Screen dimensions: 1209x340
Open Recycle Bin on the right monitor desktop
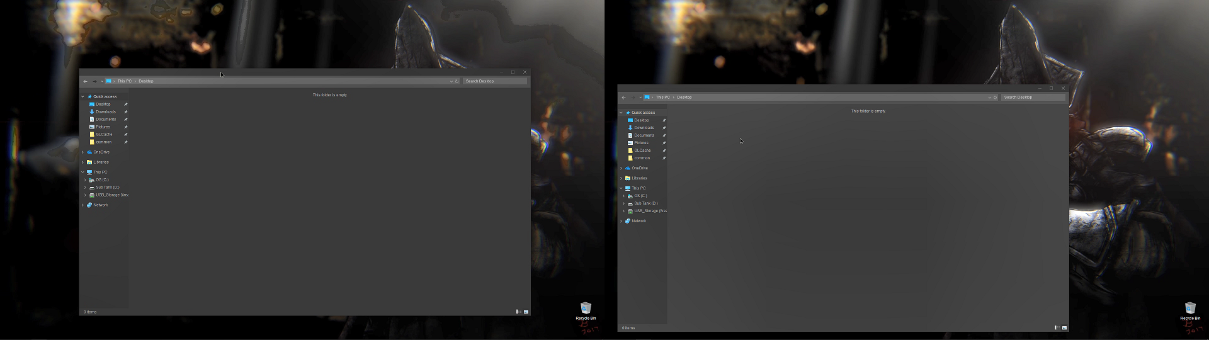coord(1190,310)
